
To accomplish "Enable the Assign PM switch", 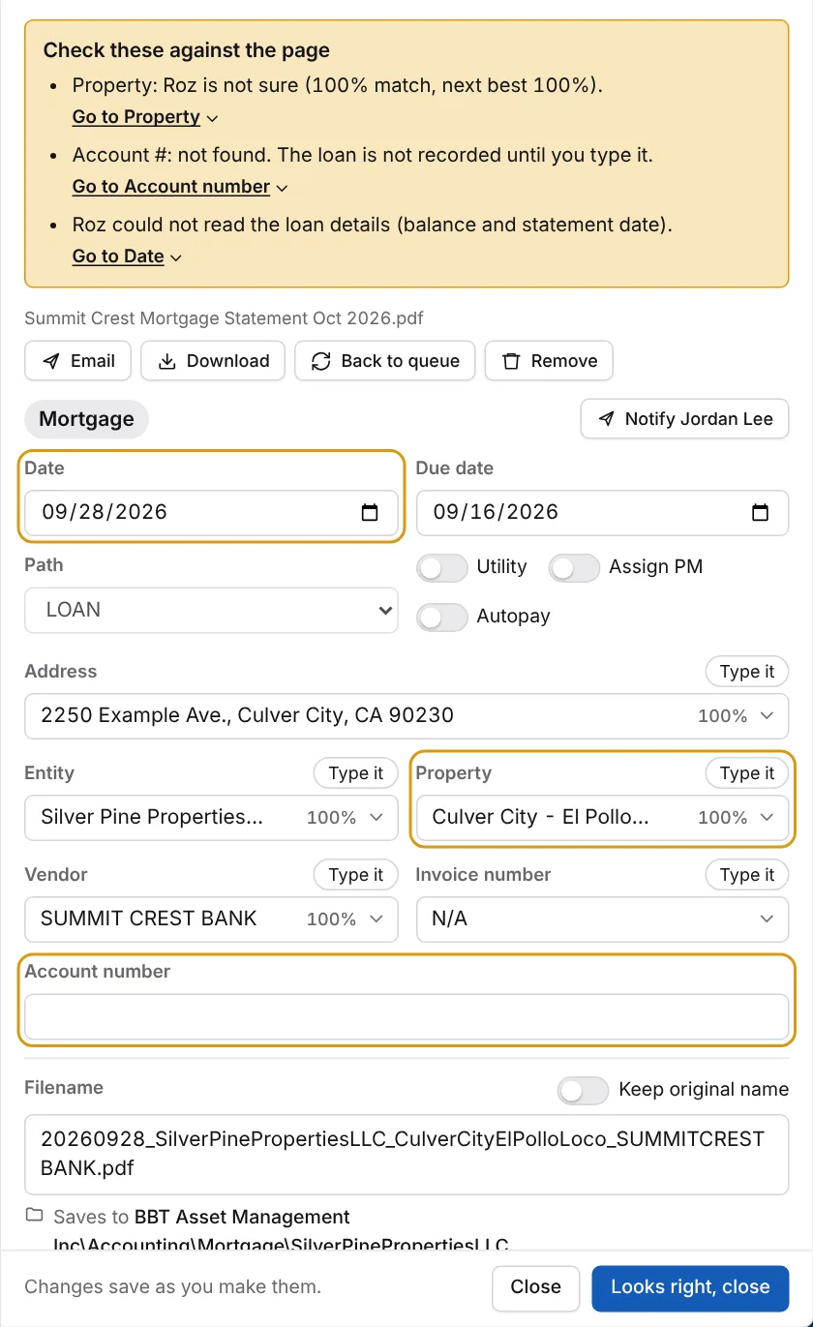I will pyautogui.click(x=574, y=568).
